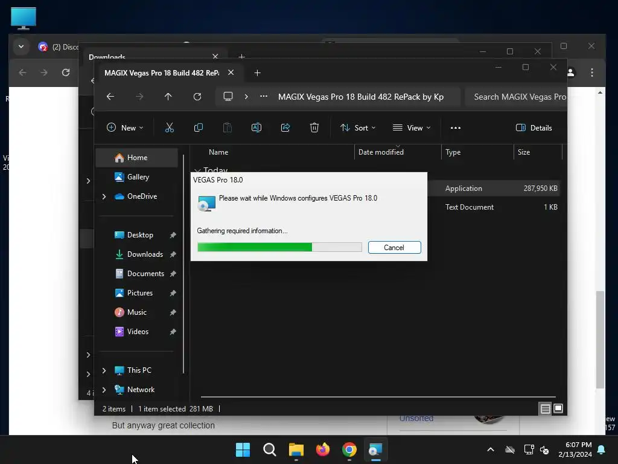Go back with the Explorer back arrow
Viewport: 618px width, 464px height.
[110, 97]
